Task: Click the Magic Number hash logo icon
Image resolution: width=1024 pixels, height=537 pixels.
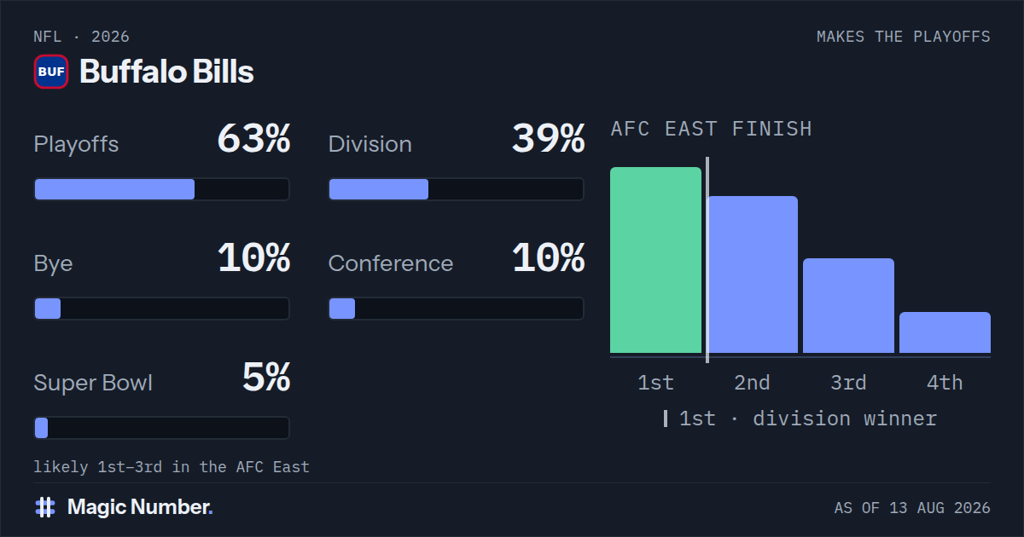Action: (45, 507)
